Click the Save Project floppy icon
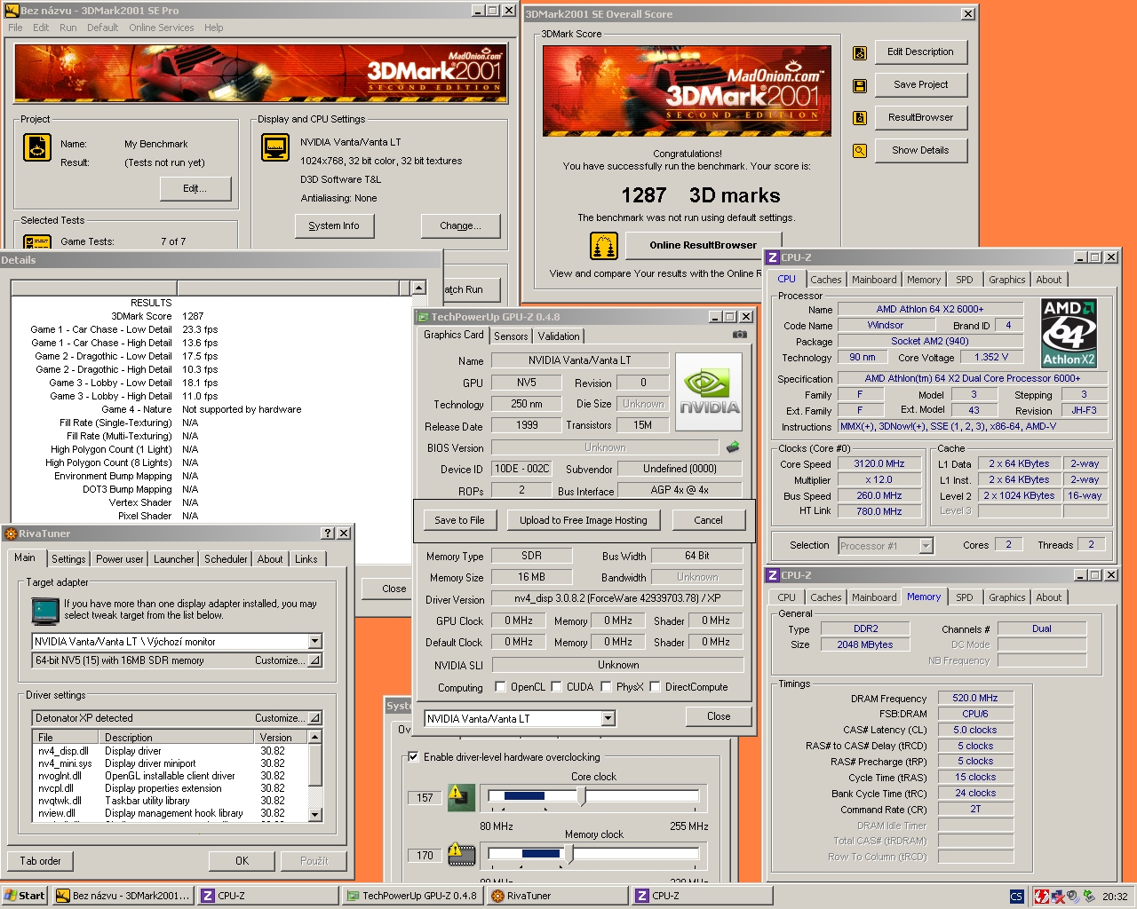1137x909 pixels. (x=860, y=86)
